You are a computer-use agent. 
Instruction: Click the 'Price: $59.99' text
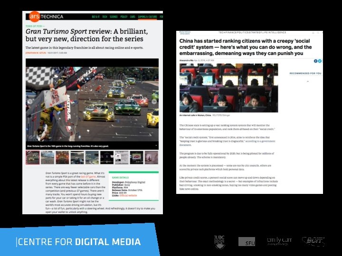(x=119, y=192)
